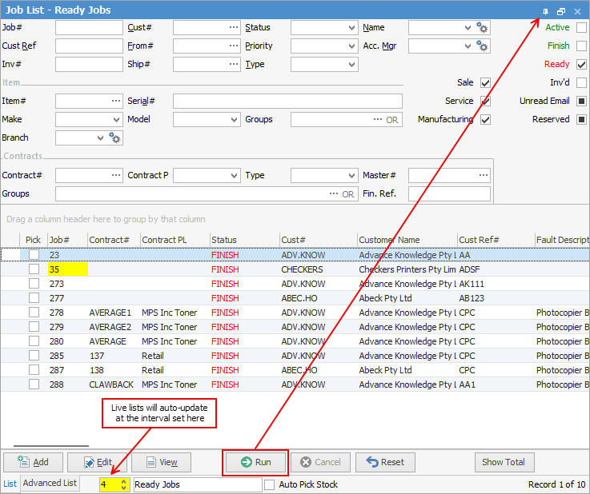
Task: Click the Edit button
Action: click(97, 462)
